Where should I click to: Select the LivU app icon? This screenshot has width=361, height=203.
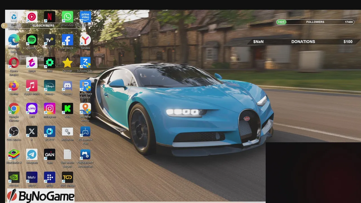[32, 109]
